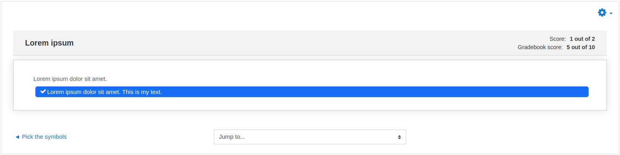Click the gray header bar's empty middle area
620x155 pixels.
tap(294, 43)
